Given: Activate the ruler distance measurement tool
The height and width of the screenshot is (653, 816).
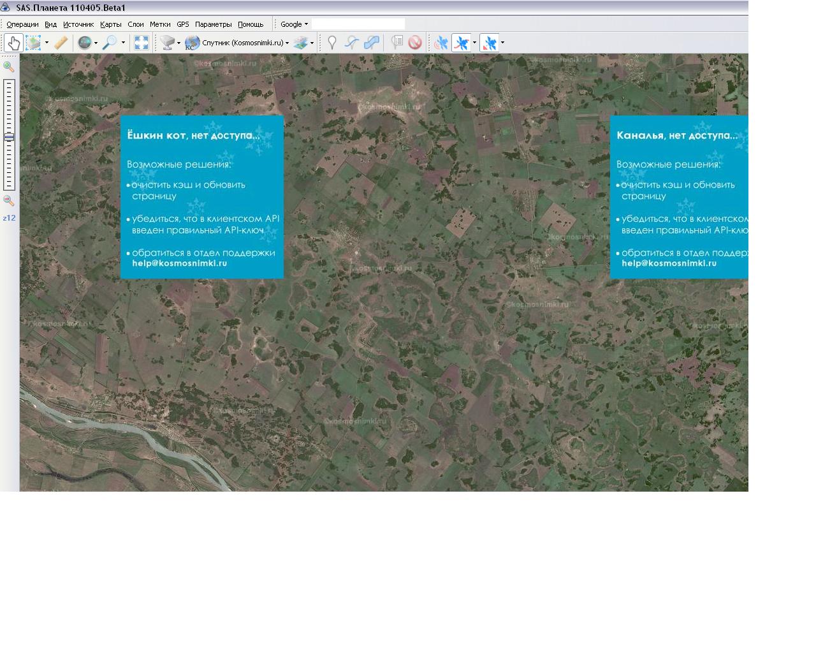Looking at the screenshot, I should tap(61, 43).
